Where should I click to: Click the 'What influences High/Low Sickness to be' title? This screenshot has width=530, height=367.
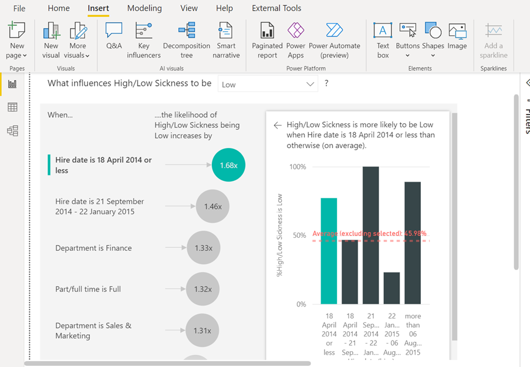pos(130,83)
